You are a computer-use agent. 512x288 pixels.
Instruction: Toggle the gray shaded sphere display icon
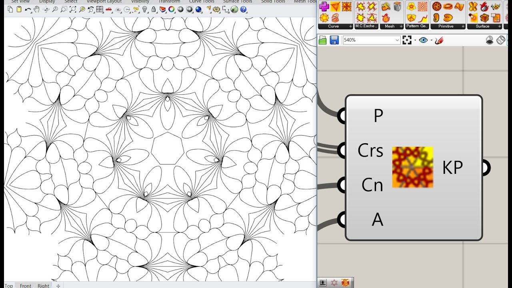180,10
